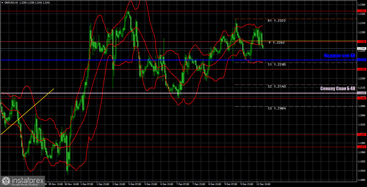
Task: Click the 9 Dec 07:00 time label
Action: [x=231, y=185]
